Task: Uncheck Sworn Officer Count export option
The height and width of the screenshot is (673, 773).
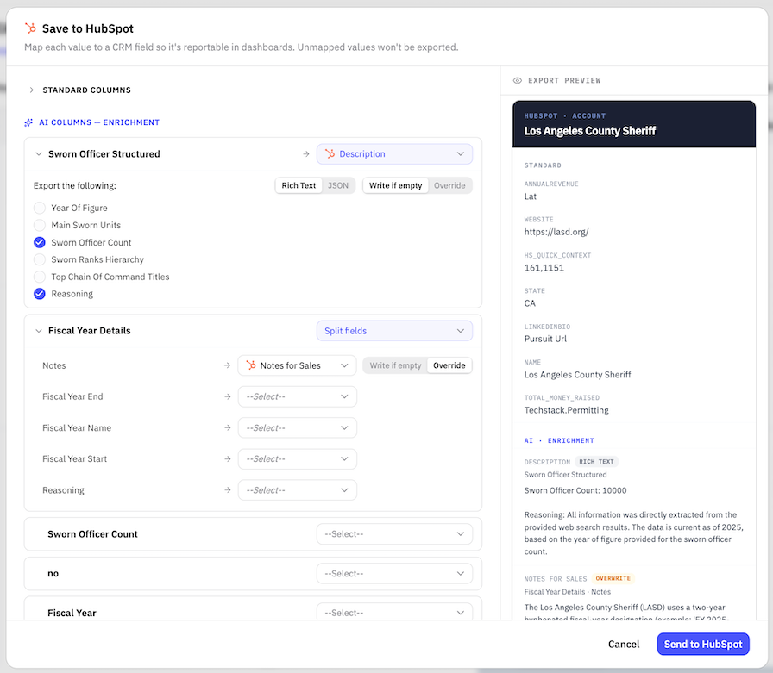Action: coord(40,242)
